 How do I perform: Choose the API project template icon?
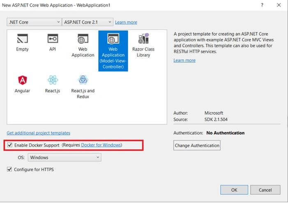click(53, 39)
